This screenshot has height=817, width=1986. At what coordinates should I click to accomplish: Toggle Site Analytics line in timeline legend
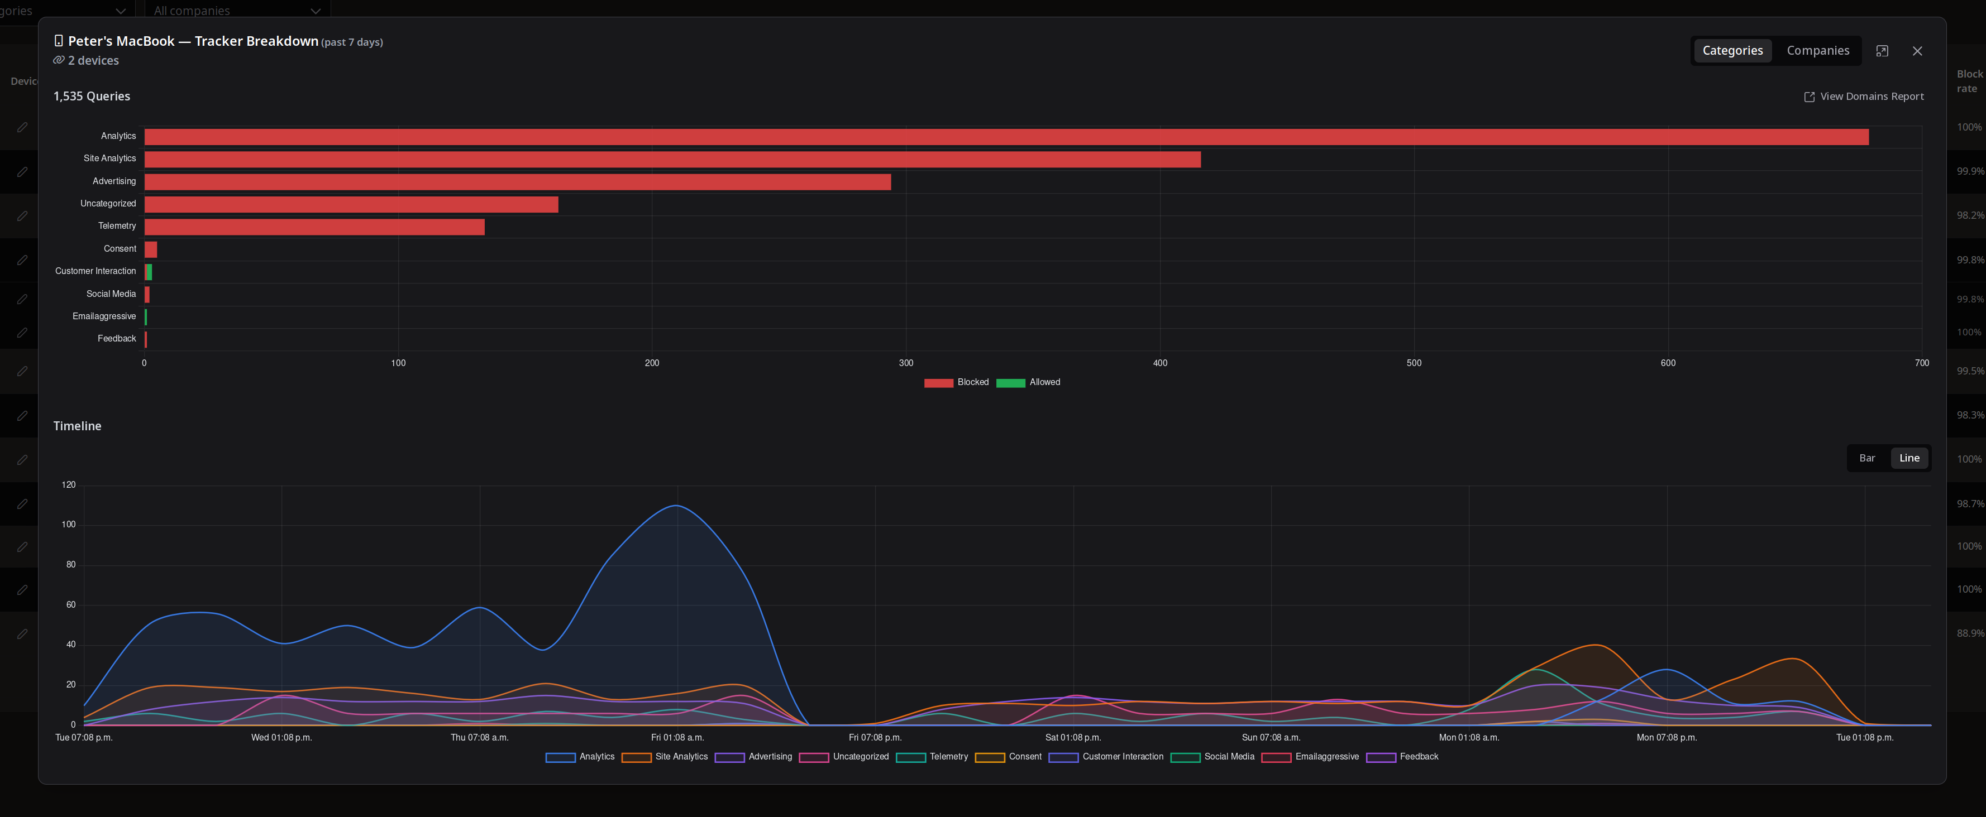coord(665,757)
